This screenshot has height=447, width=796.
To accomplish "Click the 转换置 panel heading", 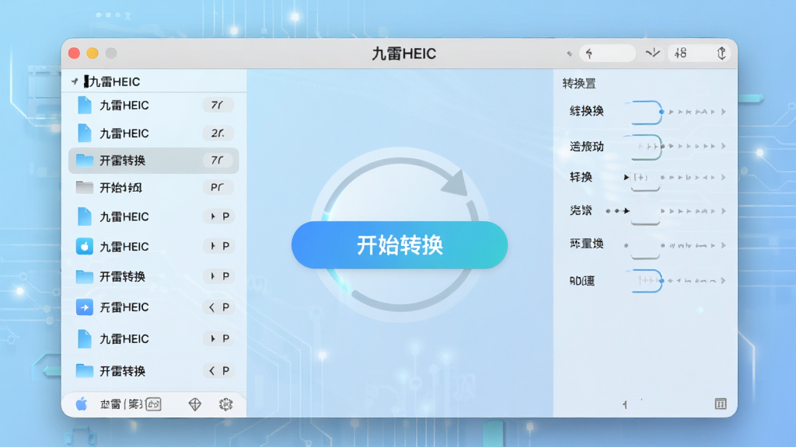I will click(578, 84).
